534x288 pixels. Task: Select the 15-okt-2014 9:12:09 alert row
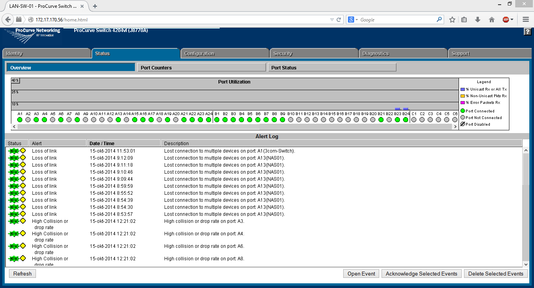tap(264, 158)
